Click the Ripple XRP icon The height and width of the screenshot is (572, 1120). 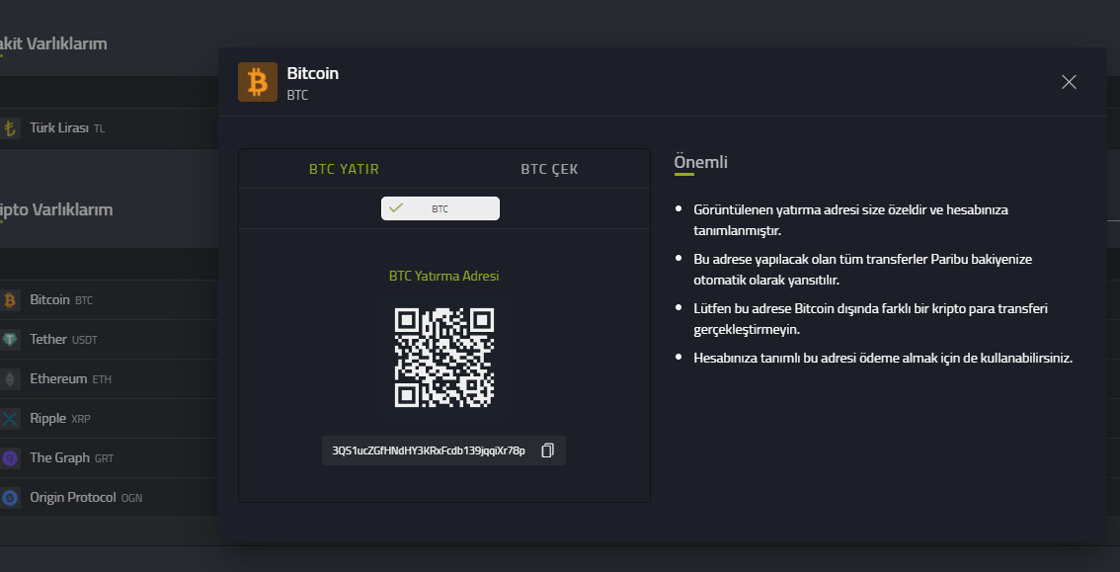pyautogui.click(x=10, y=419)
